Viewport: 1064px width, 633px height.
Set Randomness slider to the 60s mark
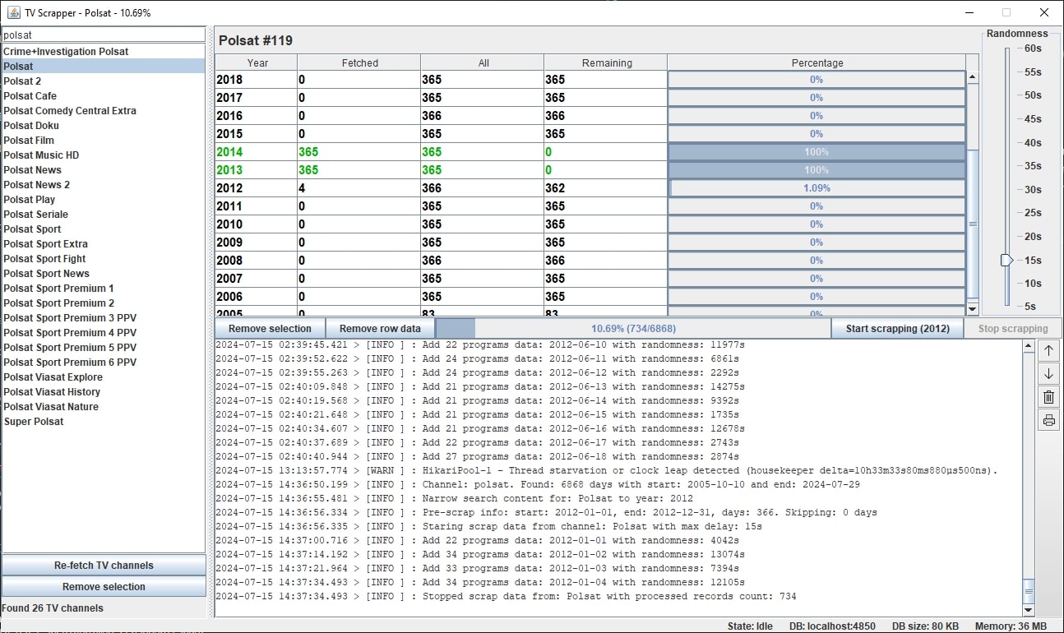tap(1006, 49)
